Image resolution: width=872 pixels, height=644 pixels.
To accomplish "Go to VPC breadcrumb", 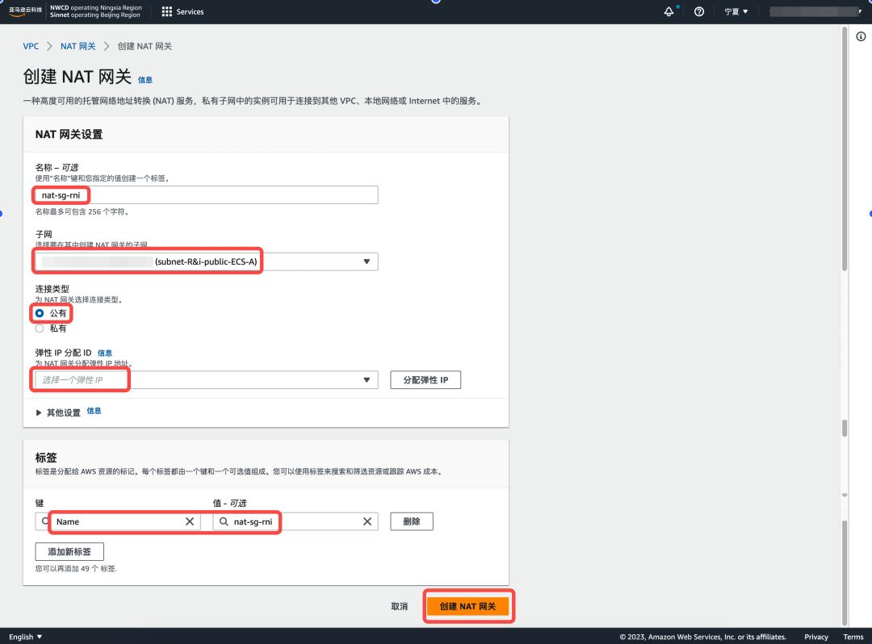I will 31,46.
